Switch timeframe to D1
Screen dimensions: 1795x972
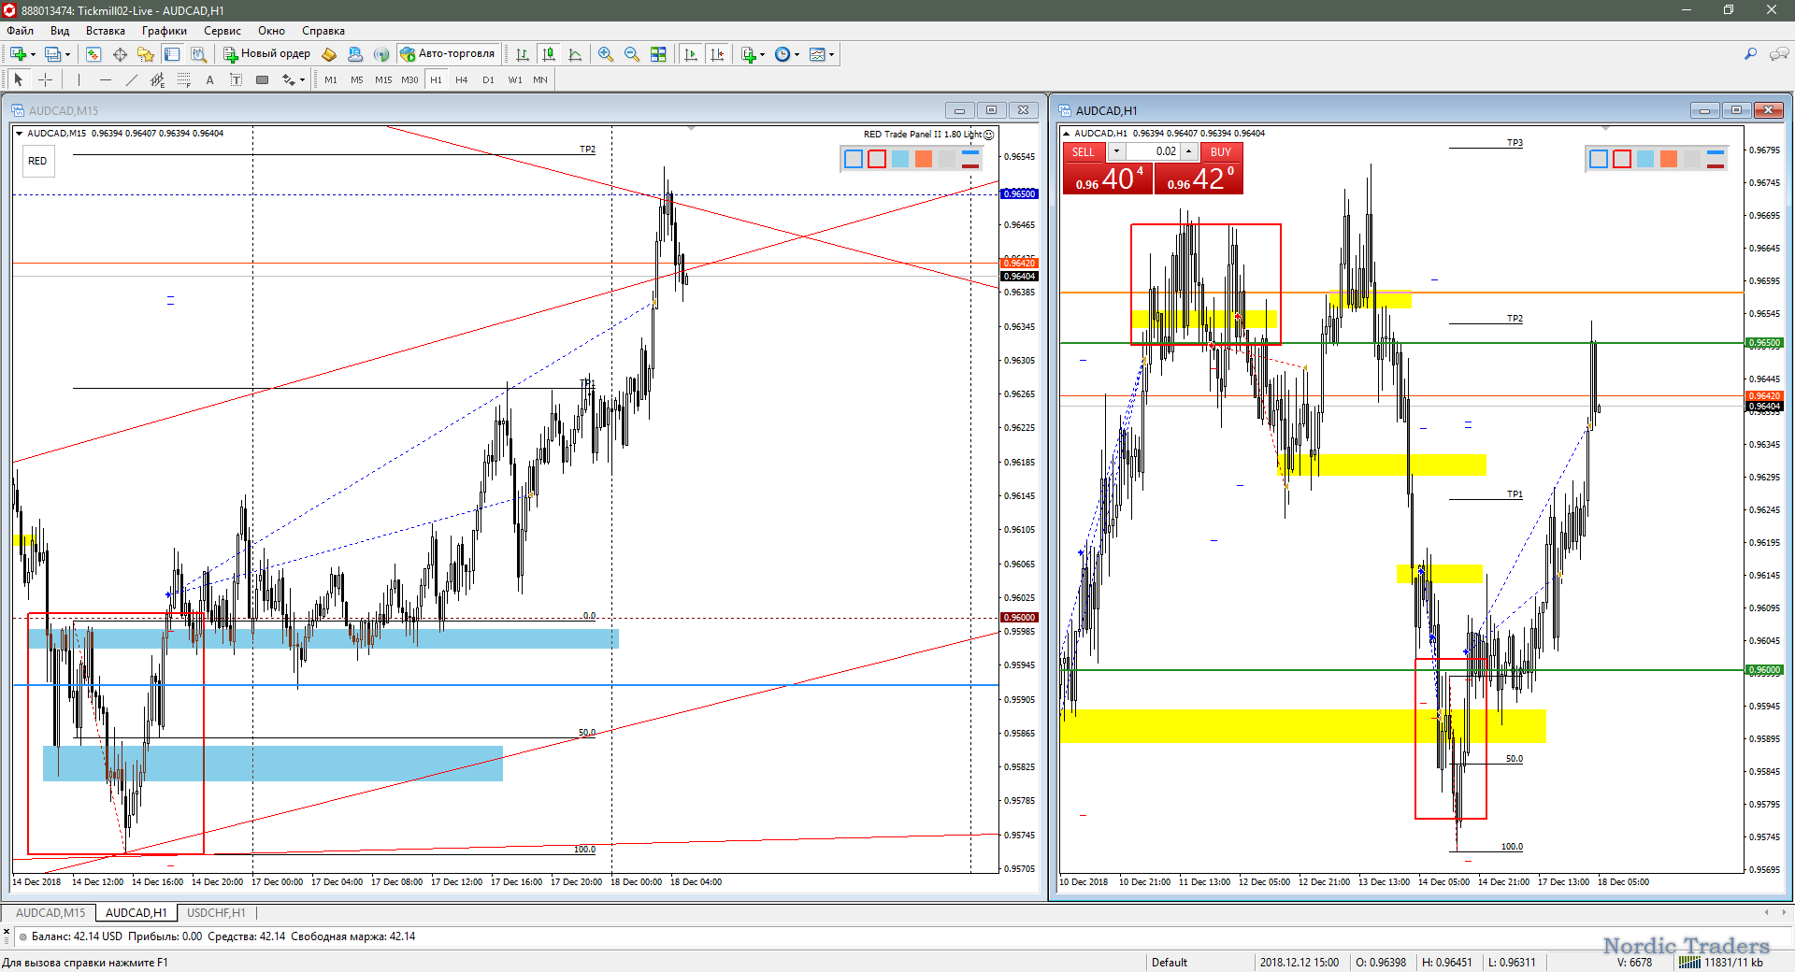488,80
